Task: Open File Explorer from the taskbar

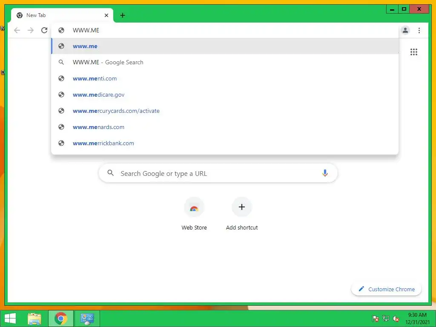Action: point(34,318)
